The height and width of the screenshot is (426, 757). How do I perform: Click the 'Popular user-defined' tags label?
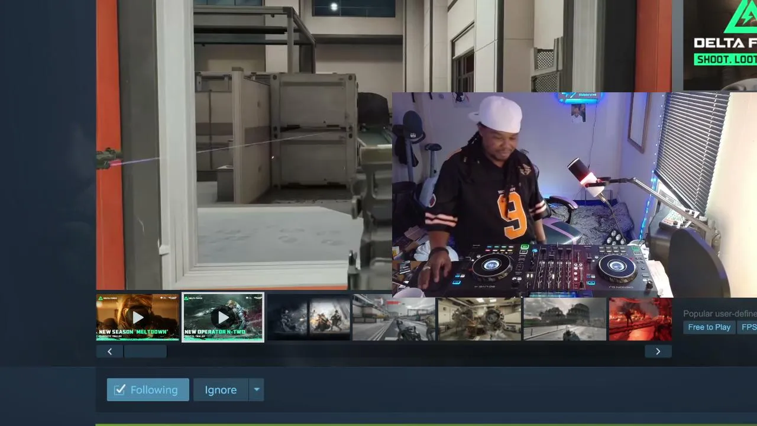coord(720,314)
